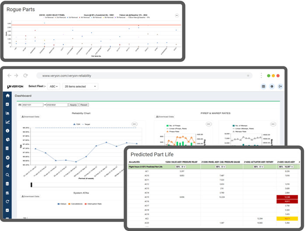Click the info icon in the top-right header
This screenshot has width=306, height=231.
(x=272, y=86)
